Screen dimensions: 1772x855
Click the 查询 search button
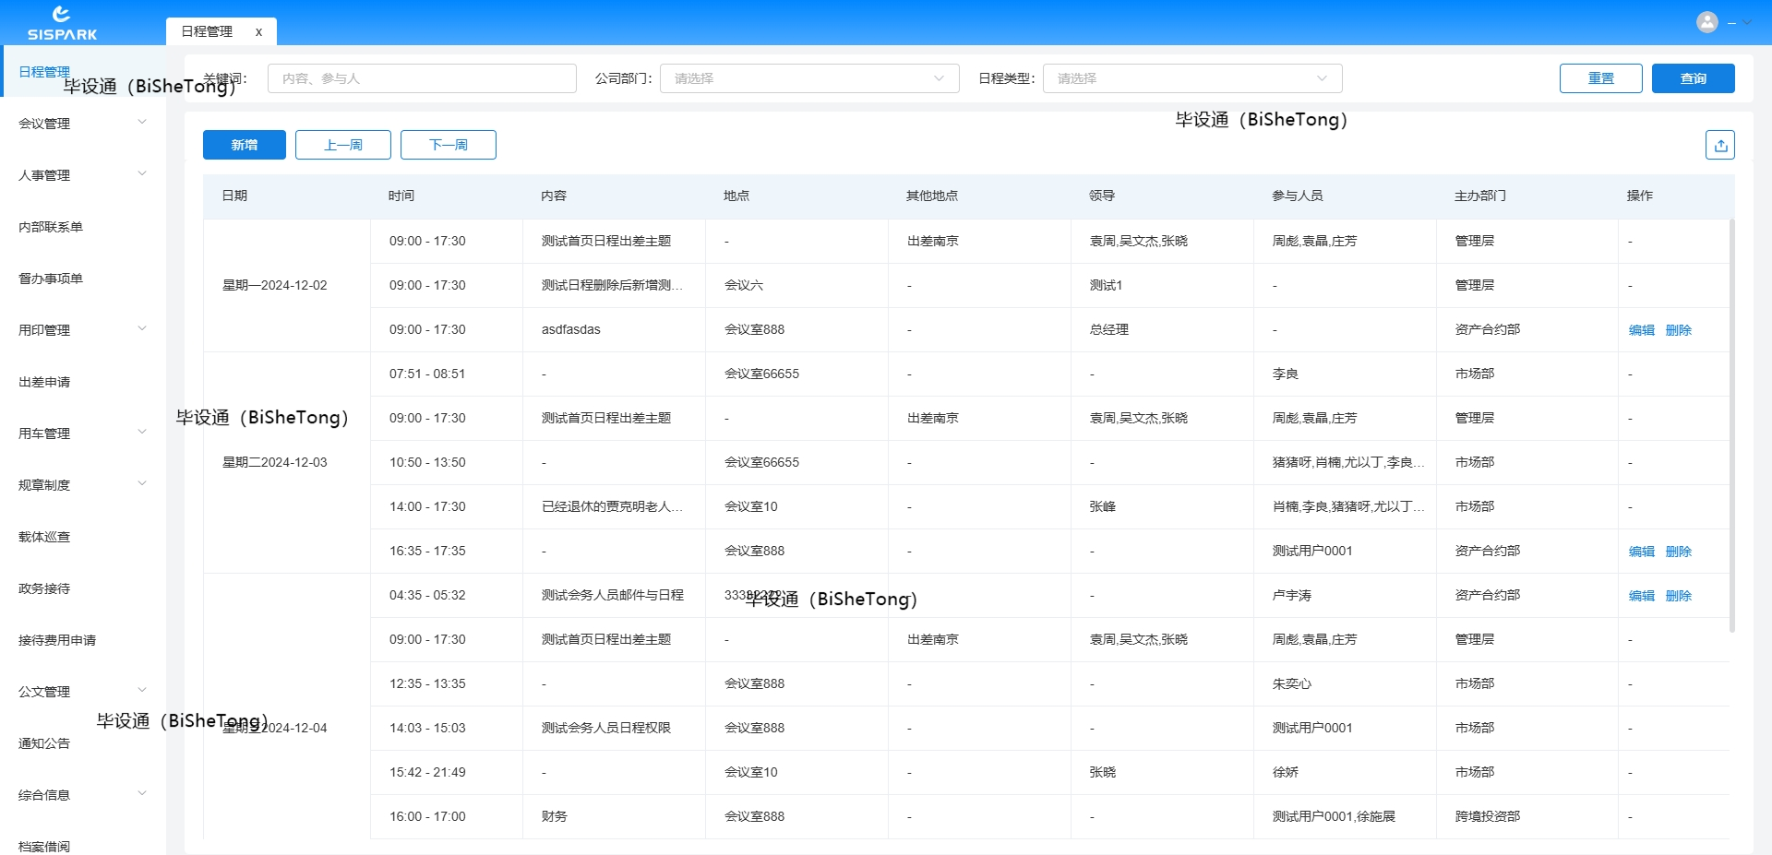coord(1693,78)
